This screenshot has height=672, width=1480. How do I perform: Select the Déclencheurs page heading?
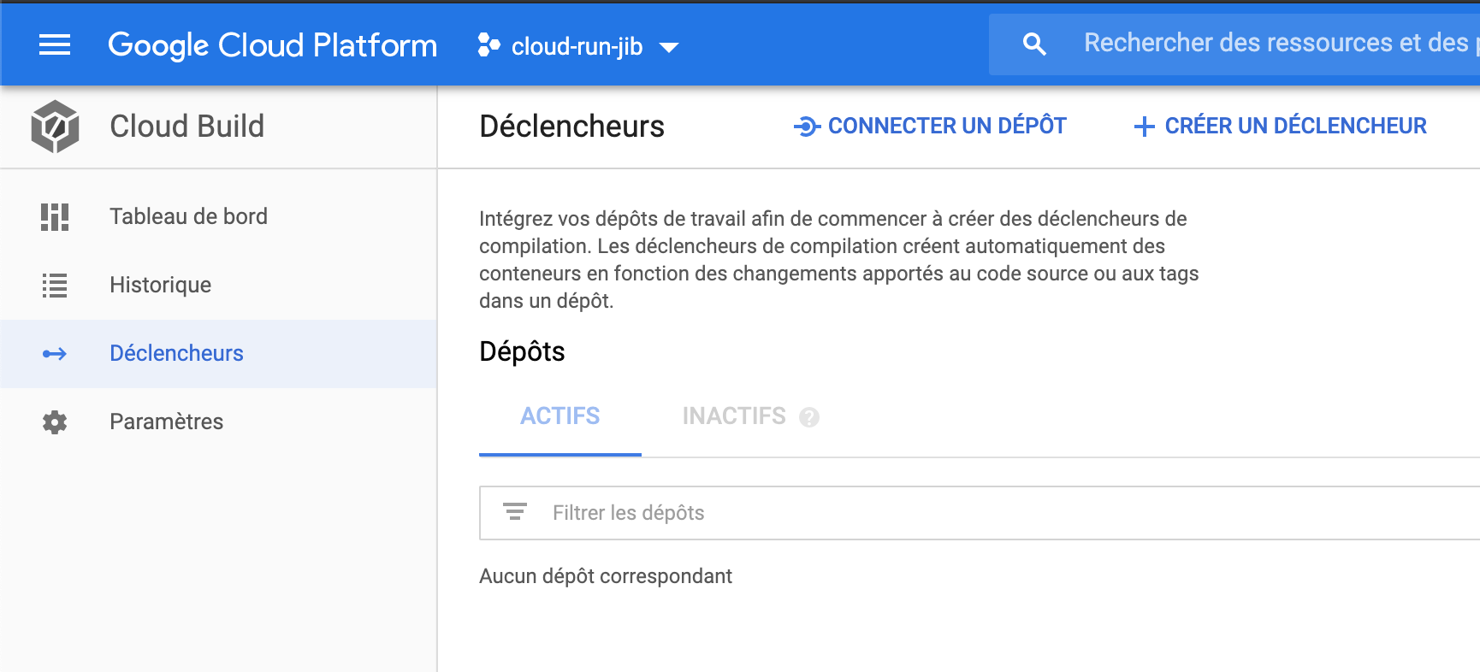(571, 127)
